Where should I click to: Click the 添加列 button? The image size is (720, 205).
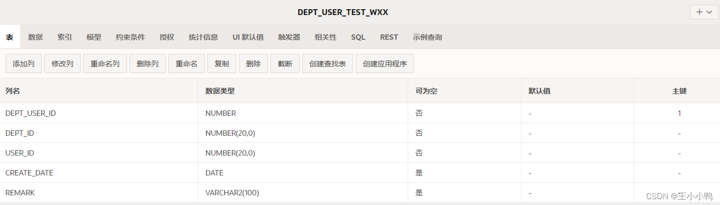pyautogui.click(x=23, y=63)
